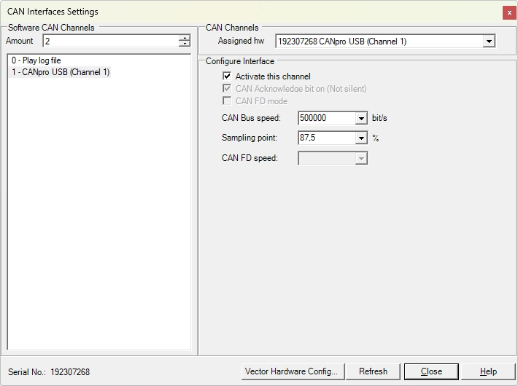Click the Sampling point value field
Image resolution: width=518 pixels, height=386 pixels.
327,138
